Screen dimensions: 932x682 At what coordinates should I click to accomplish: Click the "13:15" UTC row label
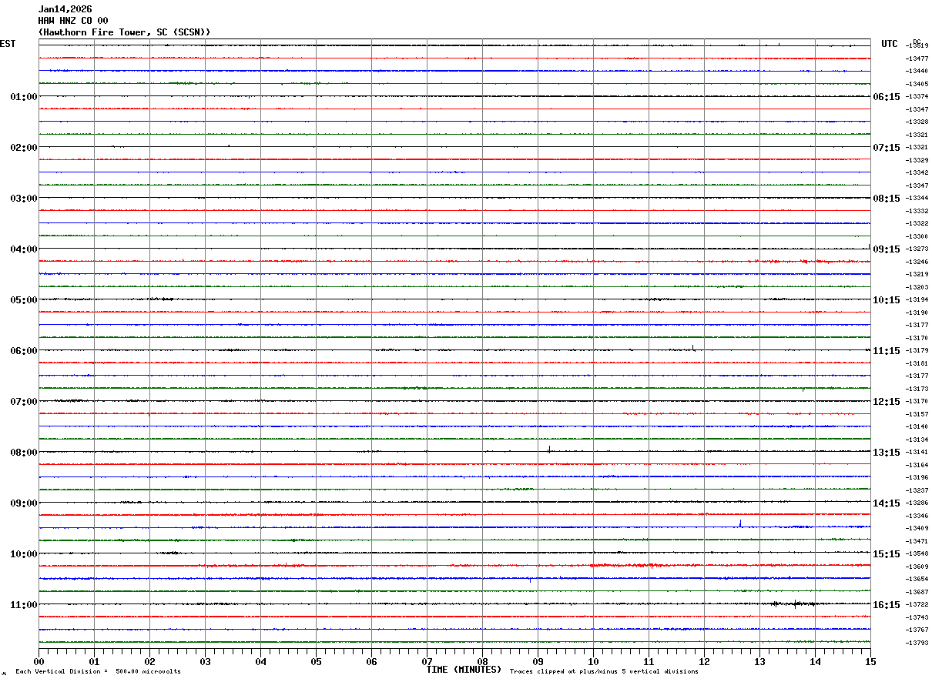point(886,453)
